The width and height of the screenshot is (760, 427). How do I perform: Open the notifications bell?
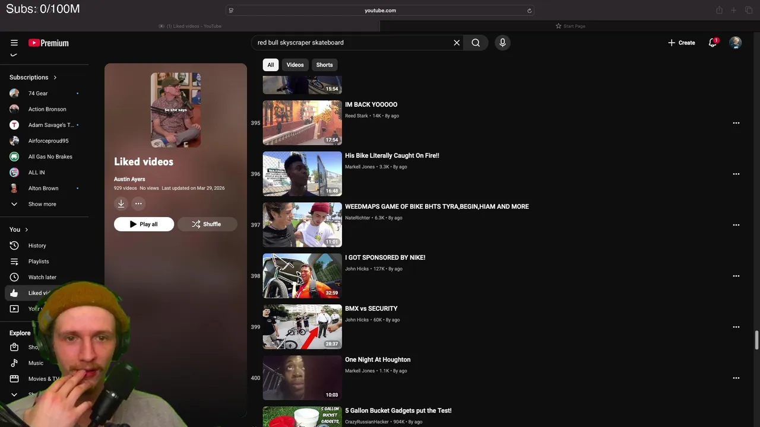(712, 43)
